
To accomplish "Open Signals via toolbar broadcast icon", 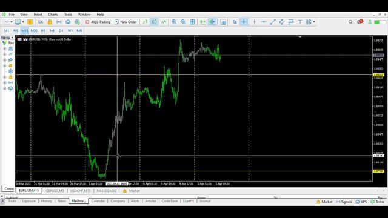I will [x=59, y=22].
